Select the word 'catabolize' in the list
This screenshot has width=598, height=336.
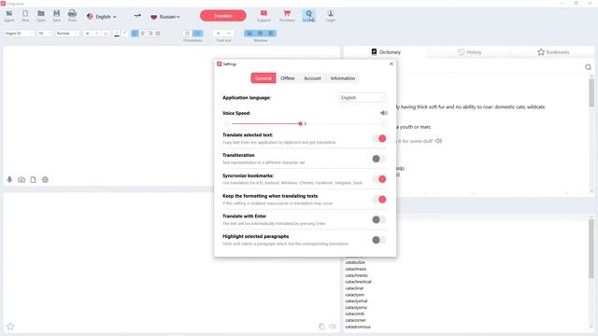pyautogui.click(x=355, y=262)
